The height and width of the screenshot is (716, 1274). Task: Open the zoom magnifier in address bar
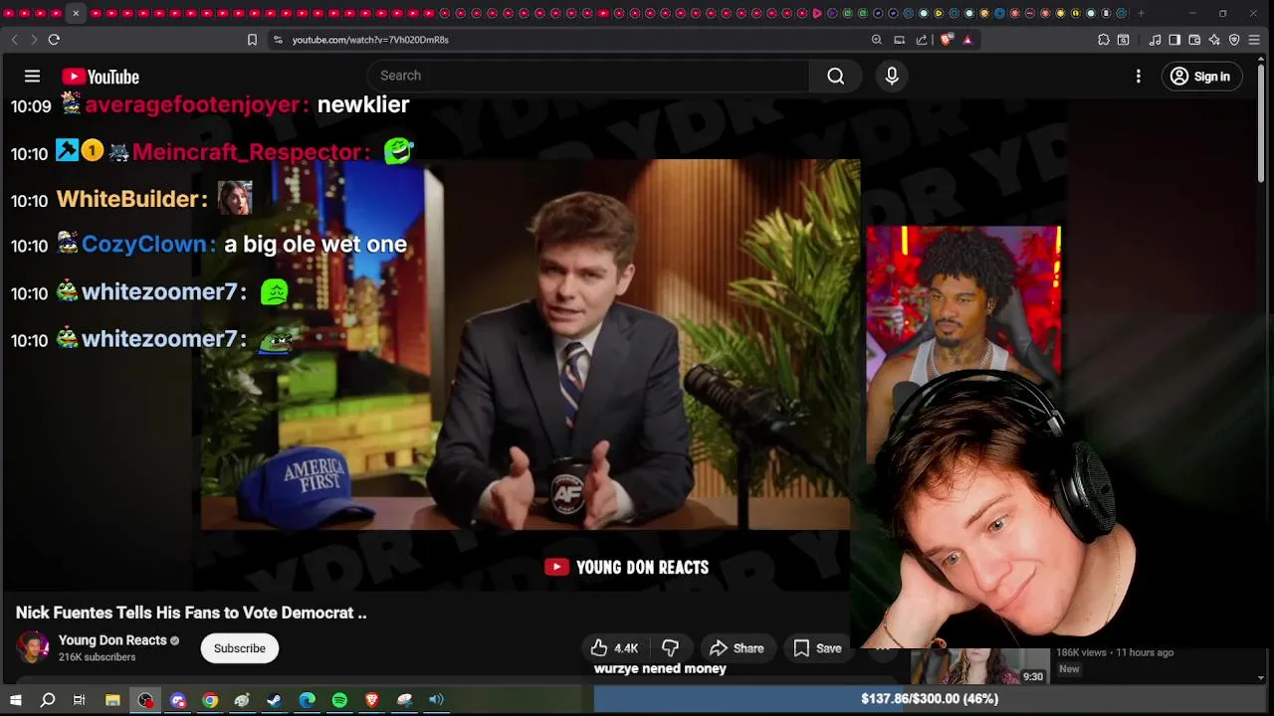point(877,40)
